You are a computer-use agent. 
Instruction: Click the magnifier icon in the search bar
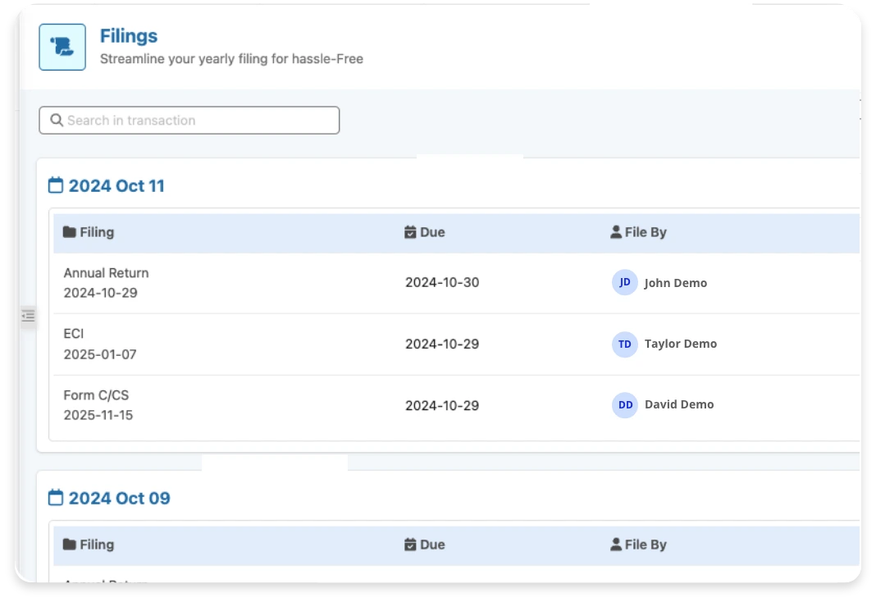click(x=56, y=120)
